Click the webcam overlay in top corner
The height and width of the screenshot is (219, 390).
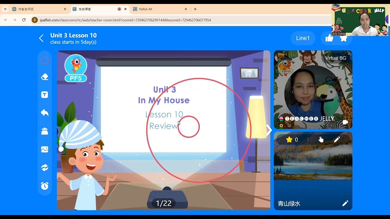click(360, 20)
